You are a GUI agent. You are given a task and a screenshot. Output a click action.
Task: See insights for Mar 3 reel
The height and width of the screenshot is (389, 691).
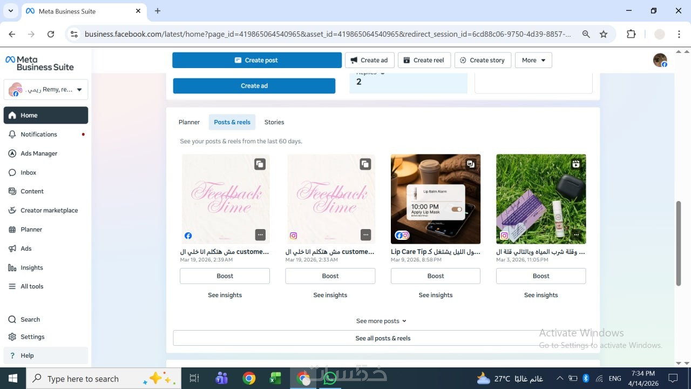tap(541, 295)
